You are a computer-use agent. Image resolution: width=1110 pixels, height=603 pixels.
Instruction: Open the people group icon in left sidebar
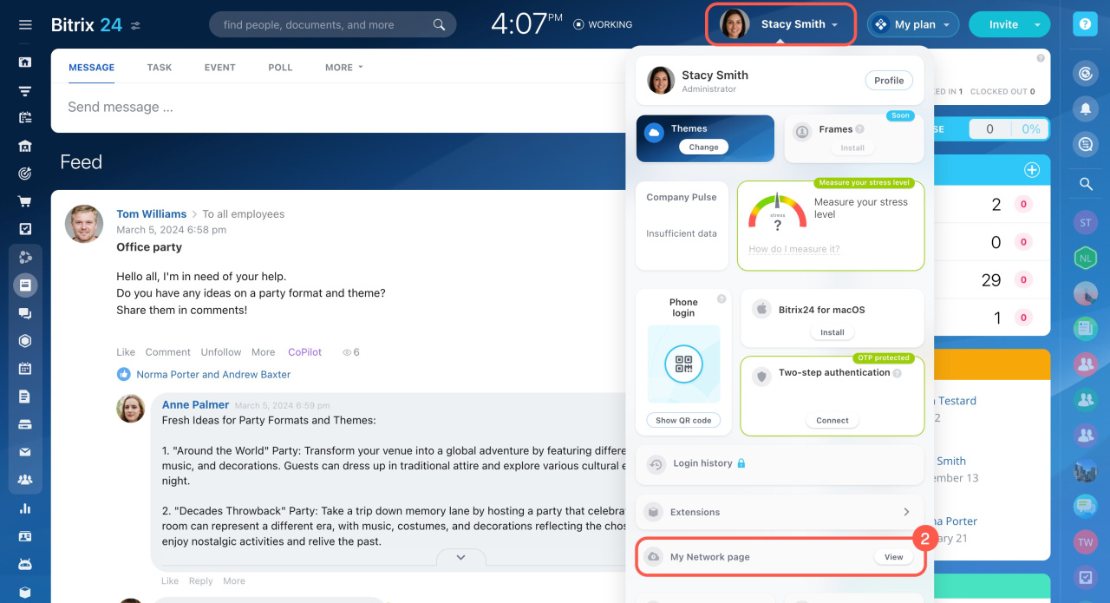coord(25,479)
